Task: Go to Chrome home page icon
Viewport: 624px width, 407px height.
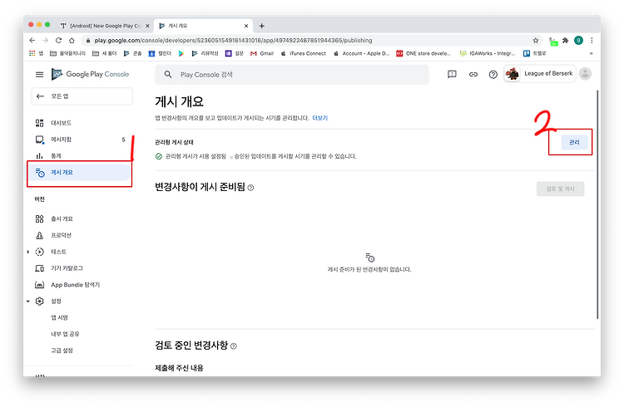Action: (72, 40)
